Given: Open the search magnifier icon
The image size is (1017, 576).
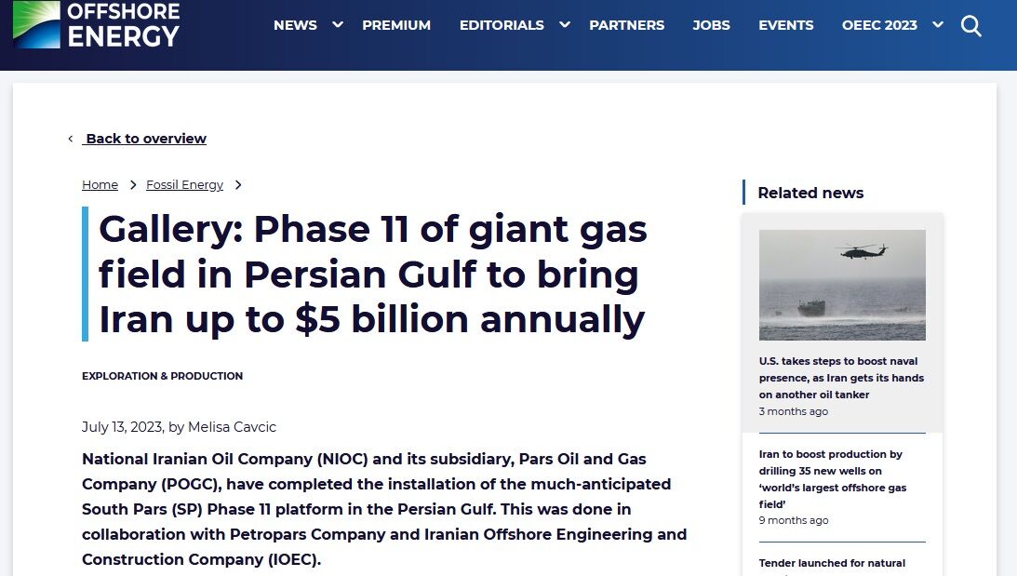Looking at the screenshot, I should pos(970,26).
